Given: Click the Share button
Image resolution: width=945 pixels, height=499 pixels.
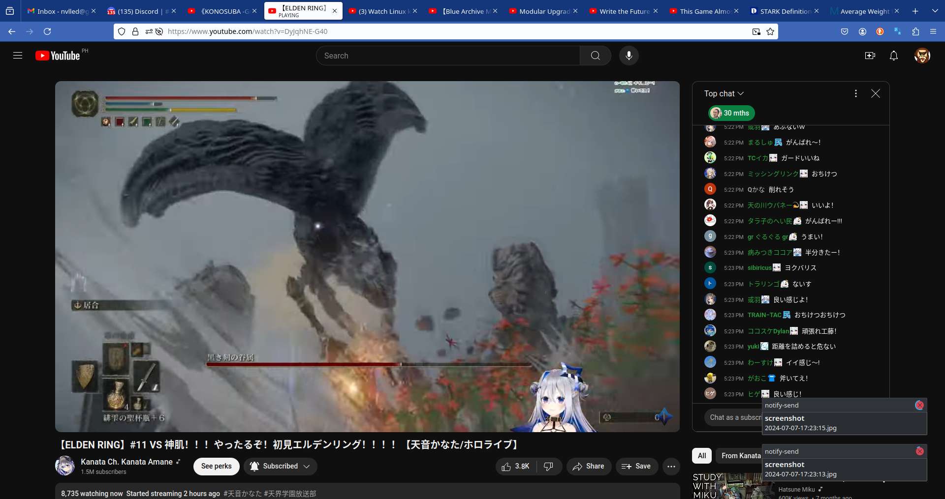Looking at the screenshot, I should [589, 466].
